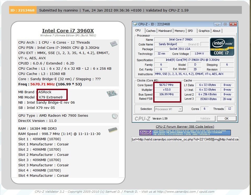Select the CPU tab
Viewport: 251px width, 195px height.
138,30
